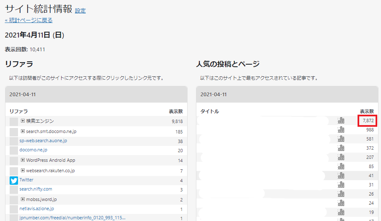Go back via « 統計ページに戻る link
The width and height of the screenshot is (381, 221).
click(x=28, y=20)
